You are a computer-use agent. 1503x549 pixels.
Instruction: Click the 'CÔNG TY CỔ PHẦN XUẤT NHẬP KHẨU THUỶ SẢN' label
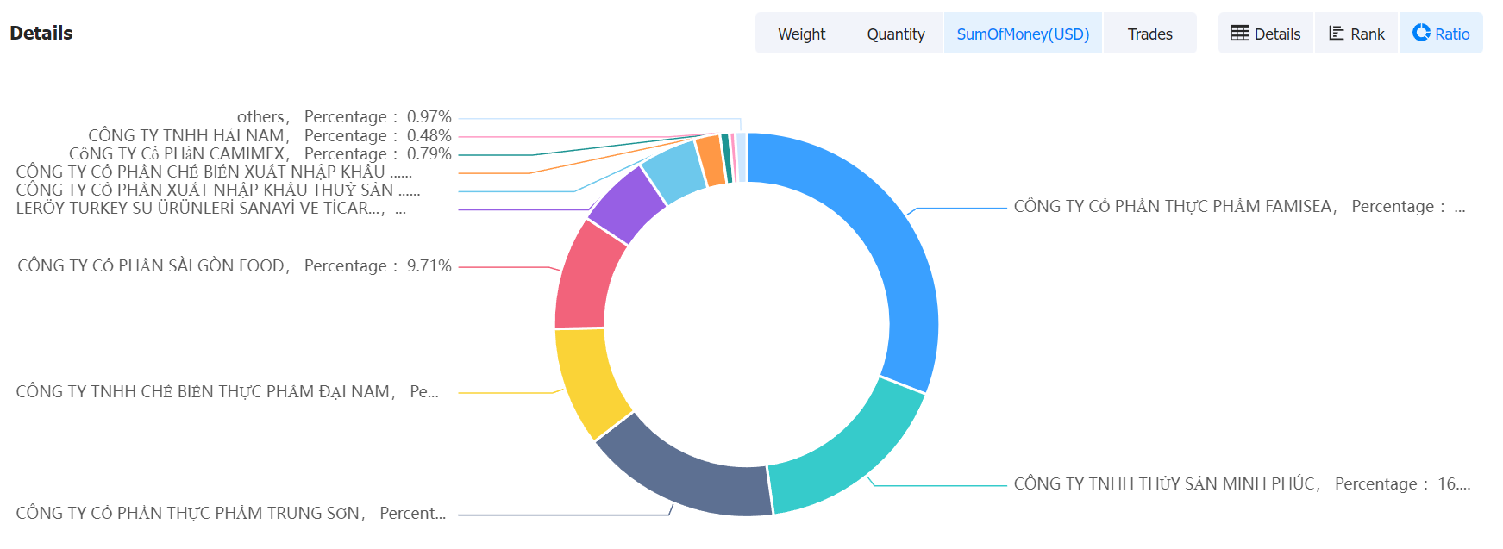(x=218, y=190)
